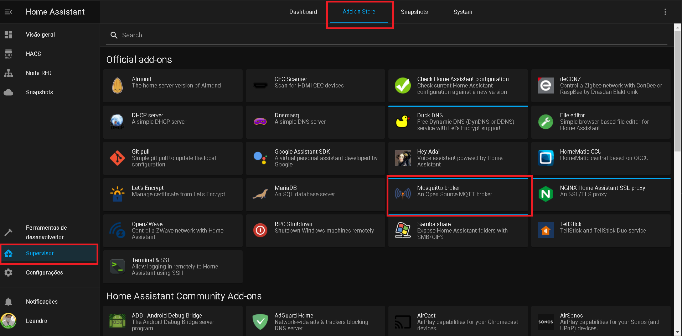Image resolution: width=682 pixels, height=336 pixels.
Task: Collapse the sidebar with the menu icon
Action: tap(8, 12)
